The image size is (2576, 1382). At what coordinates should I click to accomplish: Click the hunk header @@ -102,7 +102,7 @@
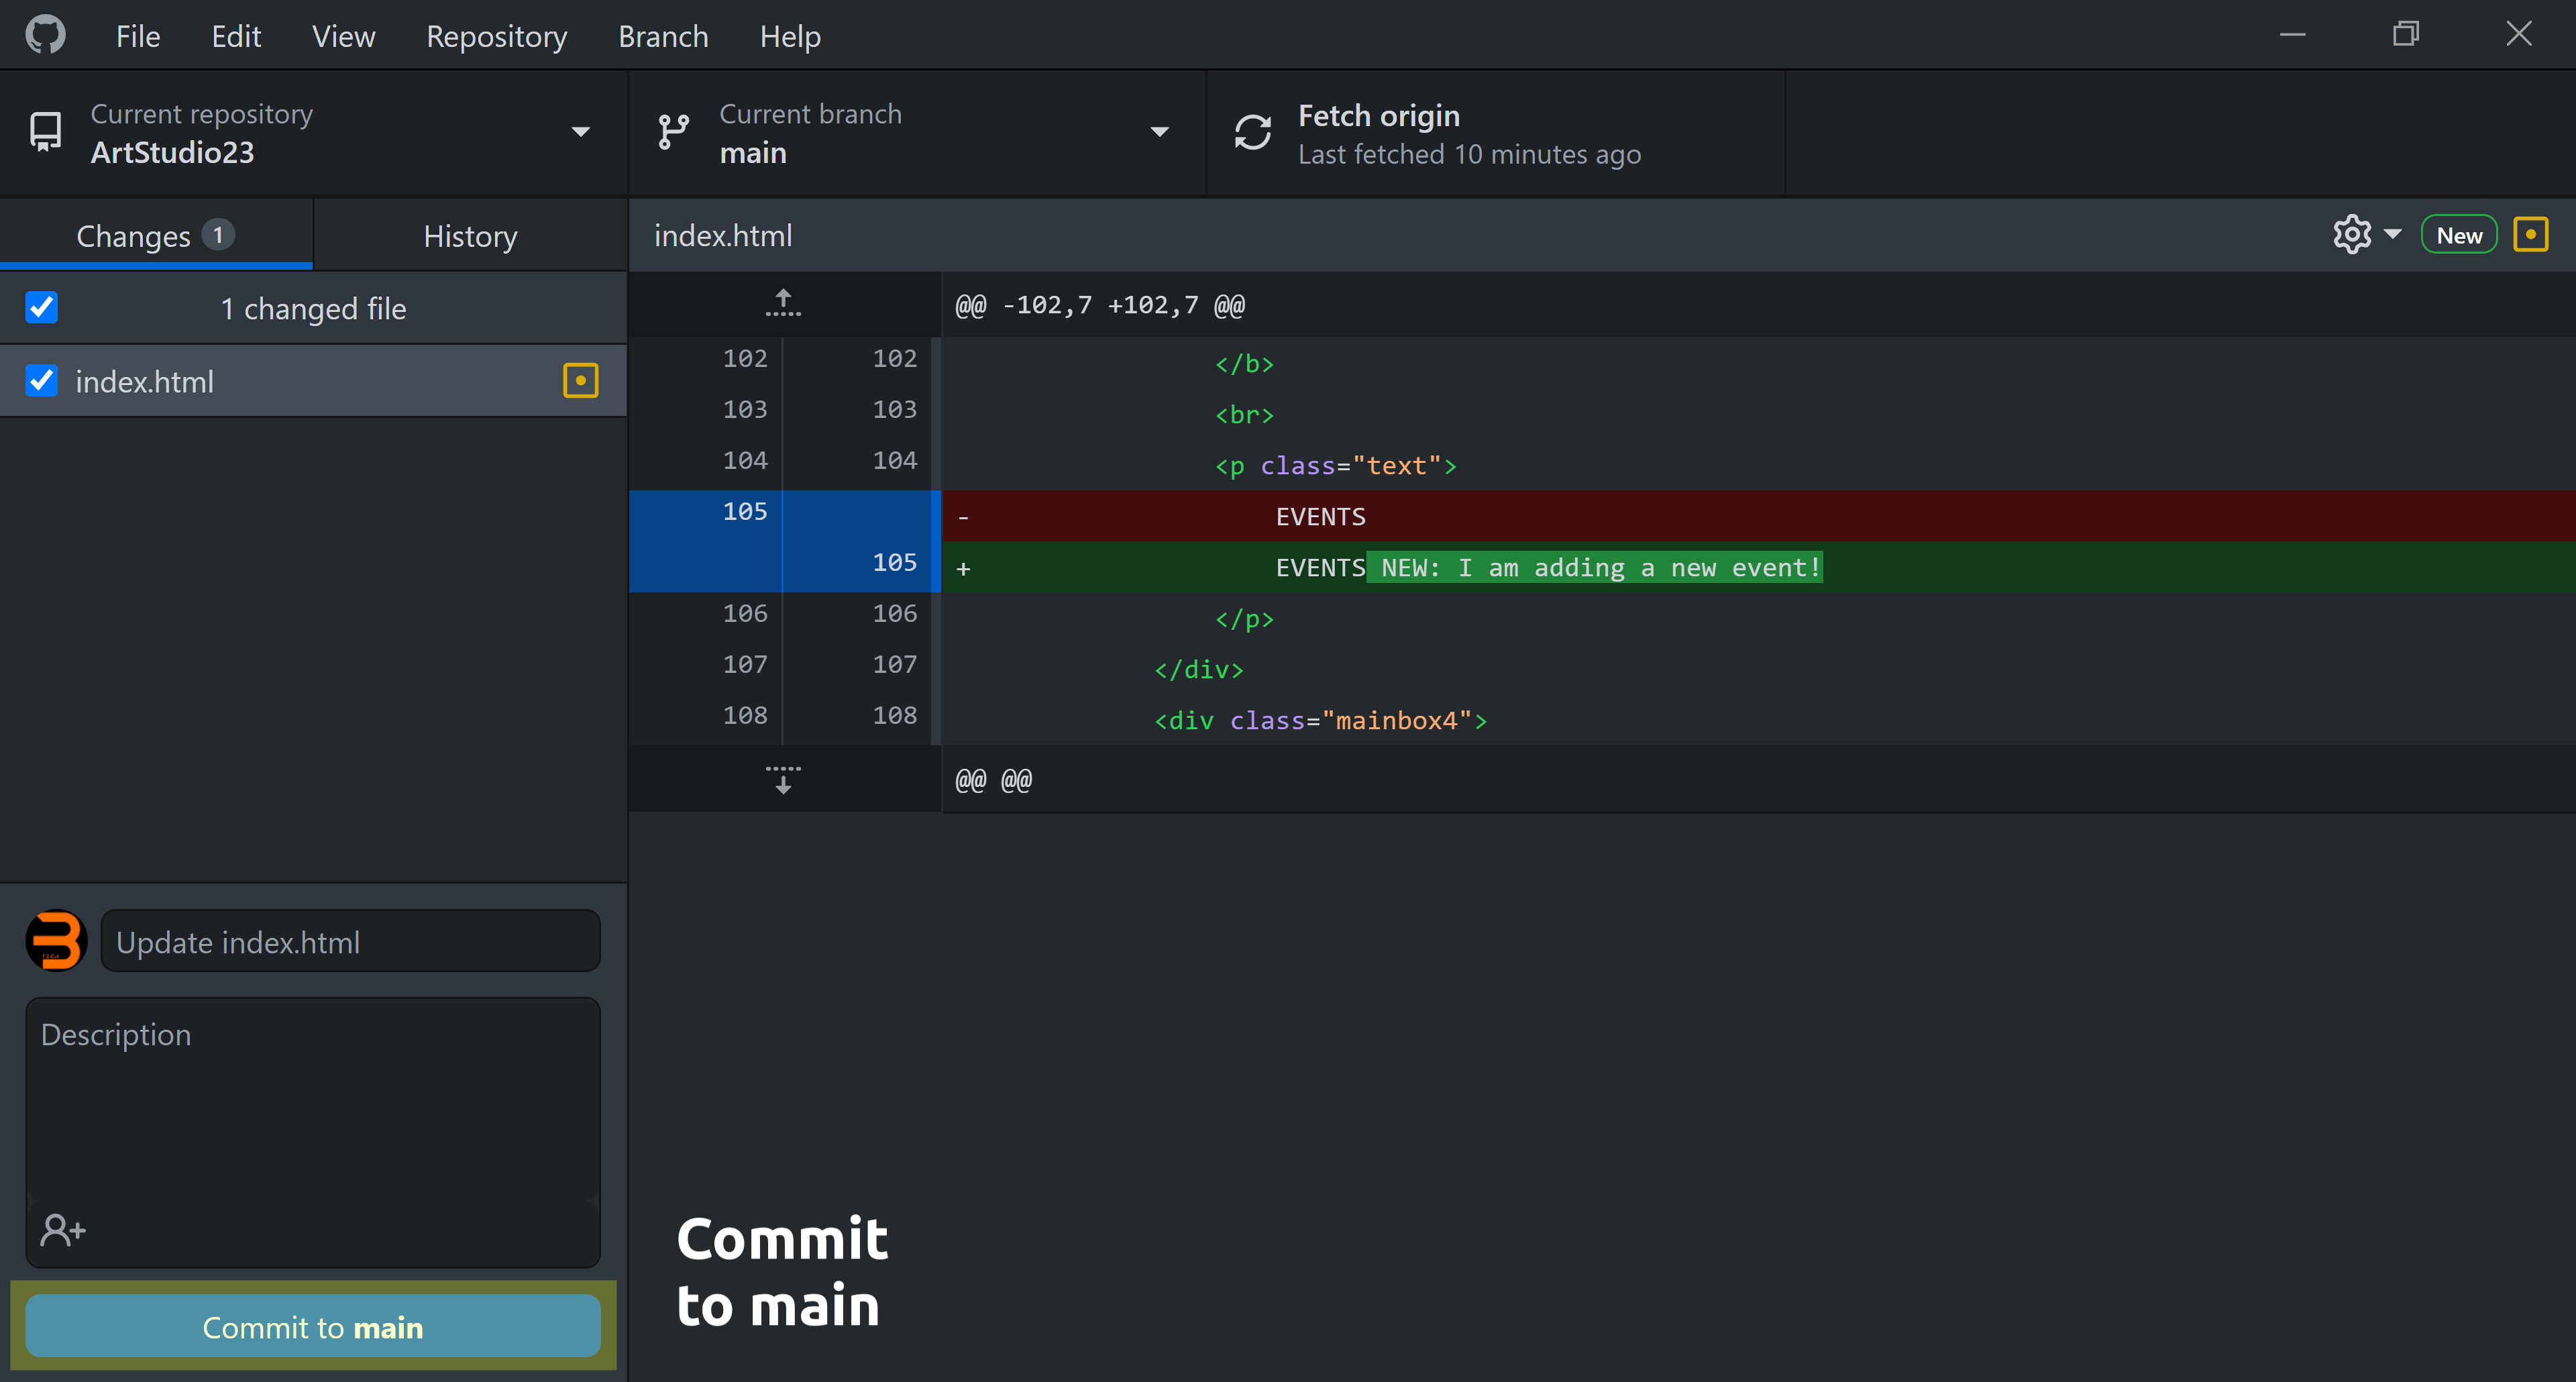tap(1100, 305)
